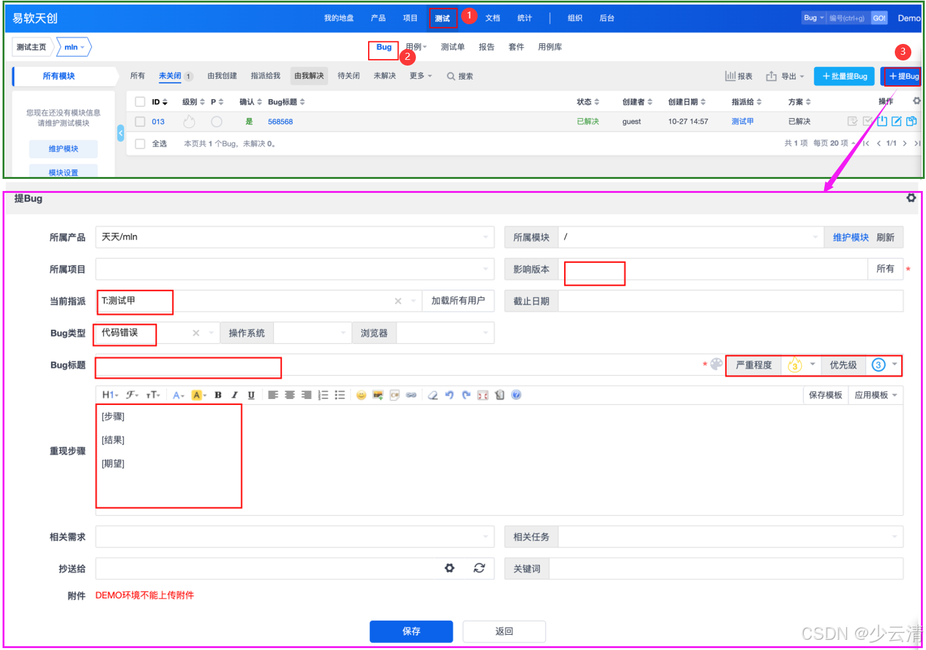Toggle bold formatting in the editor
This screenshot has width=926, height=650.
pos(218,395)
